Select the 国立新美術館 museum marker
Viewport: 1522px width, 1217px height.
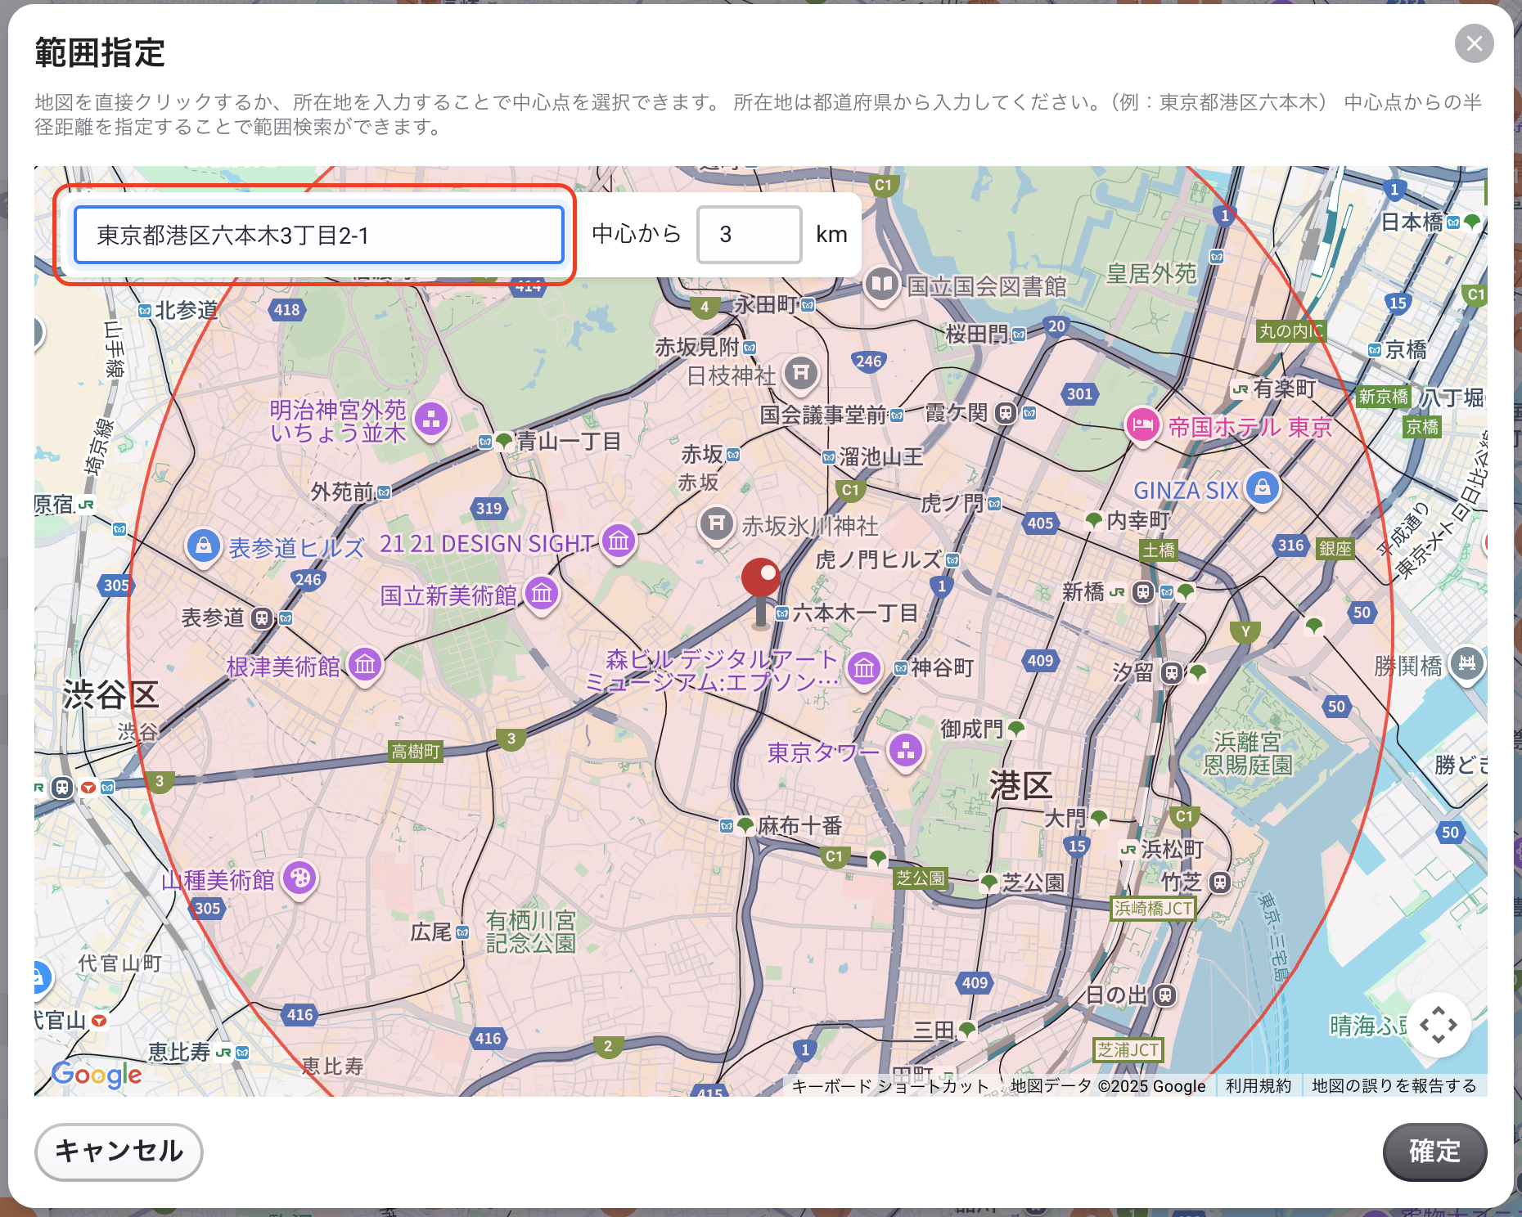[542, 595]
